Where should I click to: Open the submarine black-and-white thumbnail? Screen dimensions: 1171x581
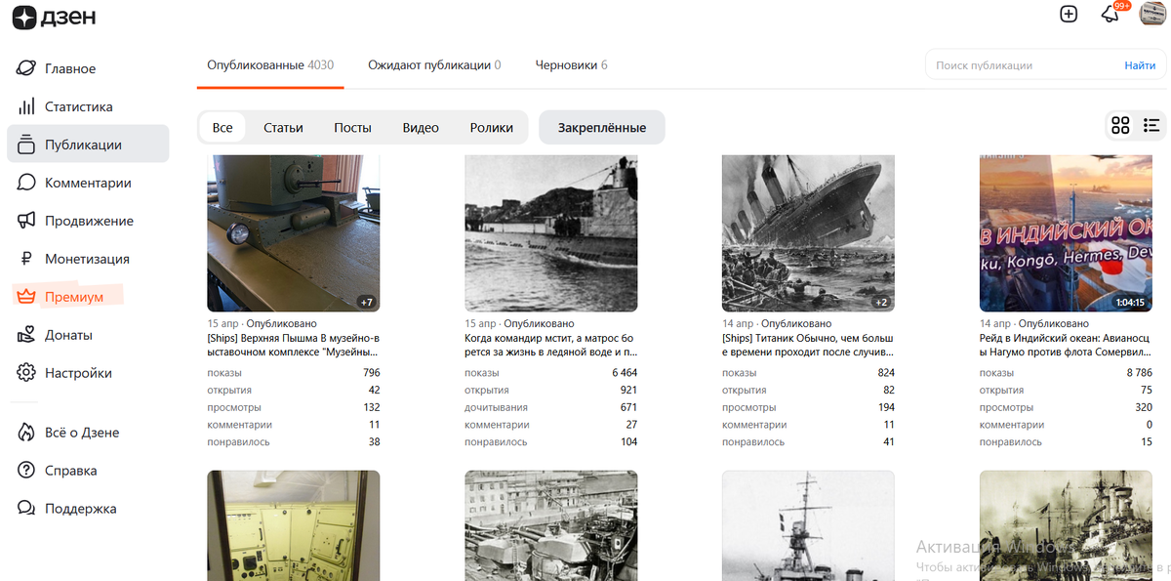pyautogui.click(x=551, y=233)
